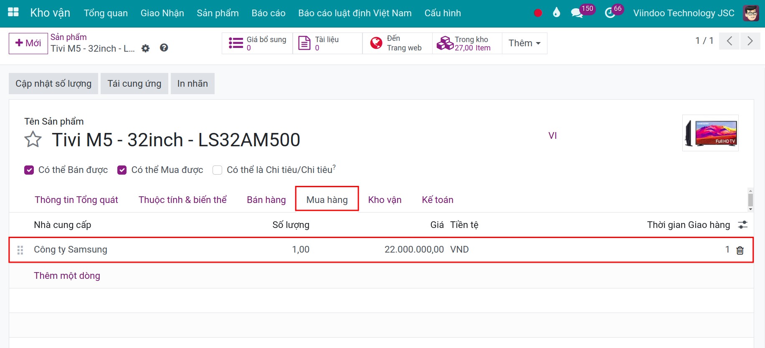The image size is (765, 348).
Task: Click the water drop icon in top bar
Action: click(x=556, y=13)
